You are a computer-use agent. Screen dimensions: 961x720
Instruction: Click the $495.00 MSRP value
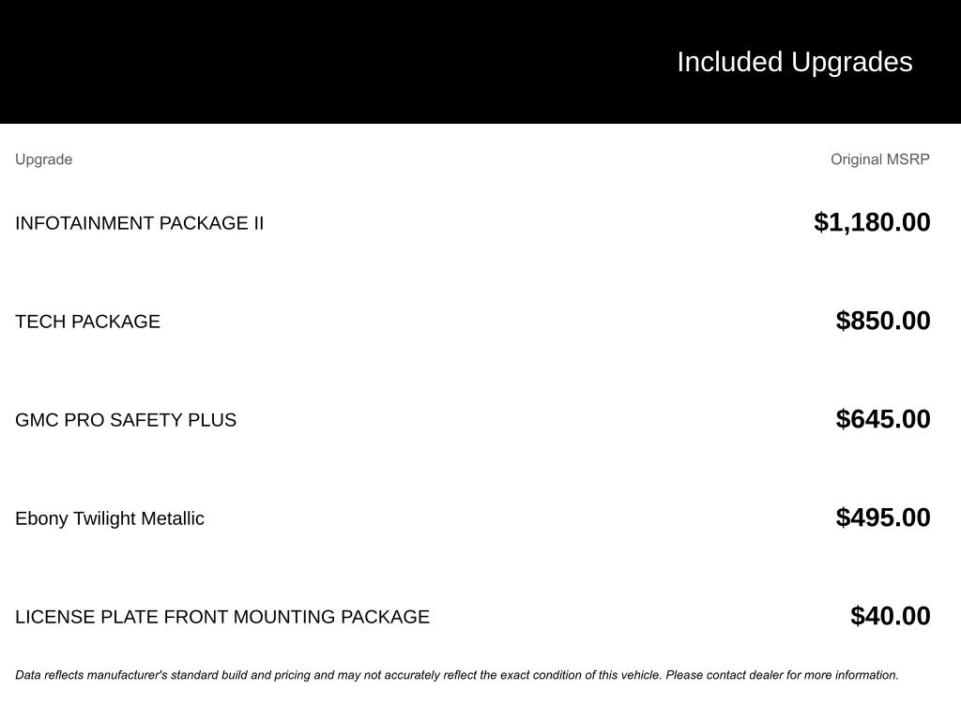point(883,517)
